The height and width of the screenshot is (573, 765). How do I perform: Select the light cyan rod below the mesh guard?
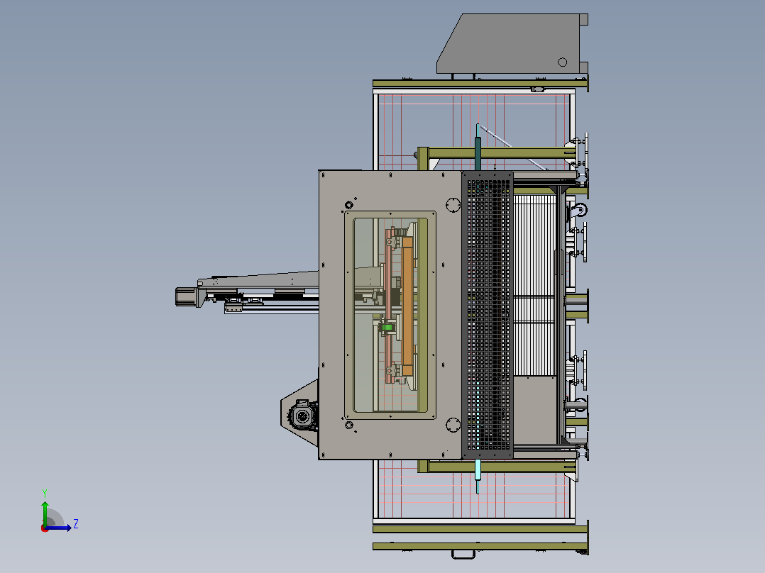pyautogui.click(x=478, y=471)
